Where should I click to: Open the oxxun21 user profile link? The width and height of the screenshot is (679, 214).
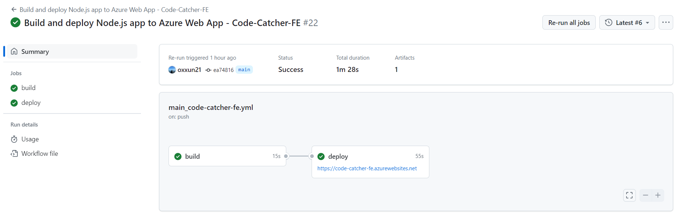pyautogui.click(x=189, y=70)
